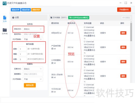Click the 设置 gear icon

click(13, 18)
